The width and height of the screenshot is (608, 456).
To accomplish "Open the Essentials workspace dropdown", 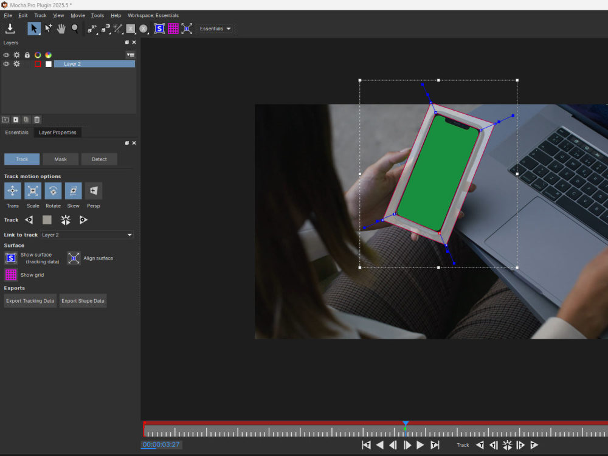I will point(215,29).
